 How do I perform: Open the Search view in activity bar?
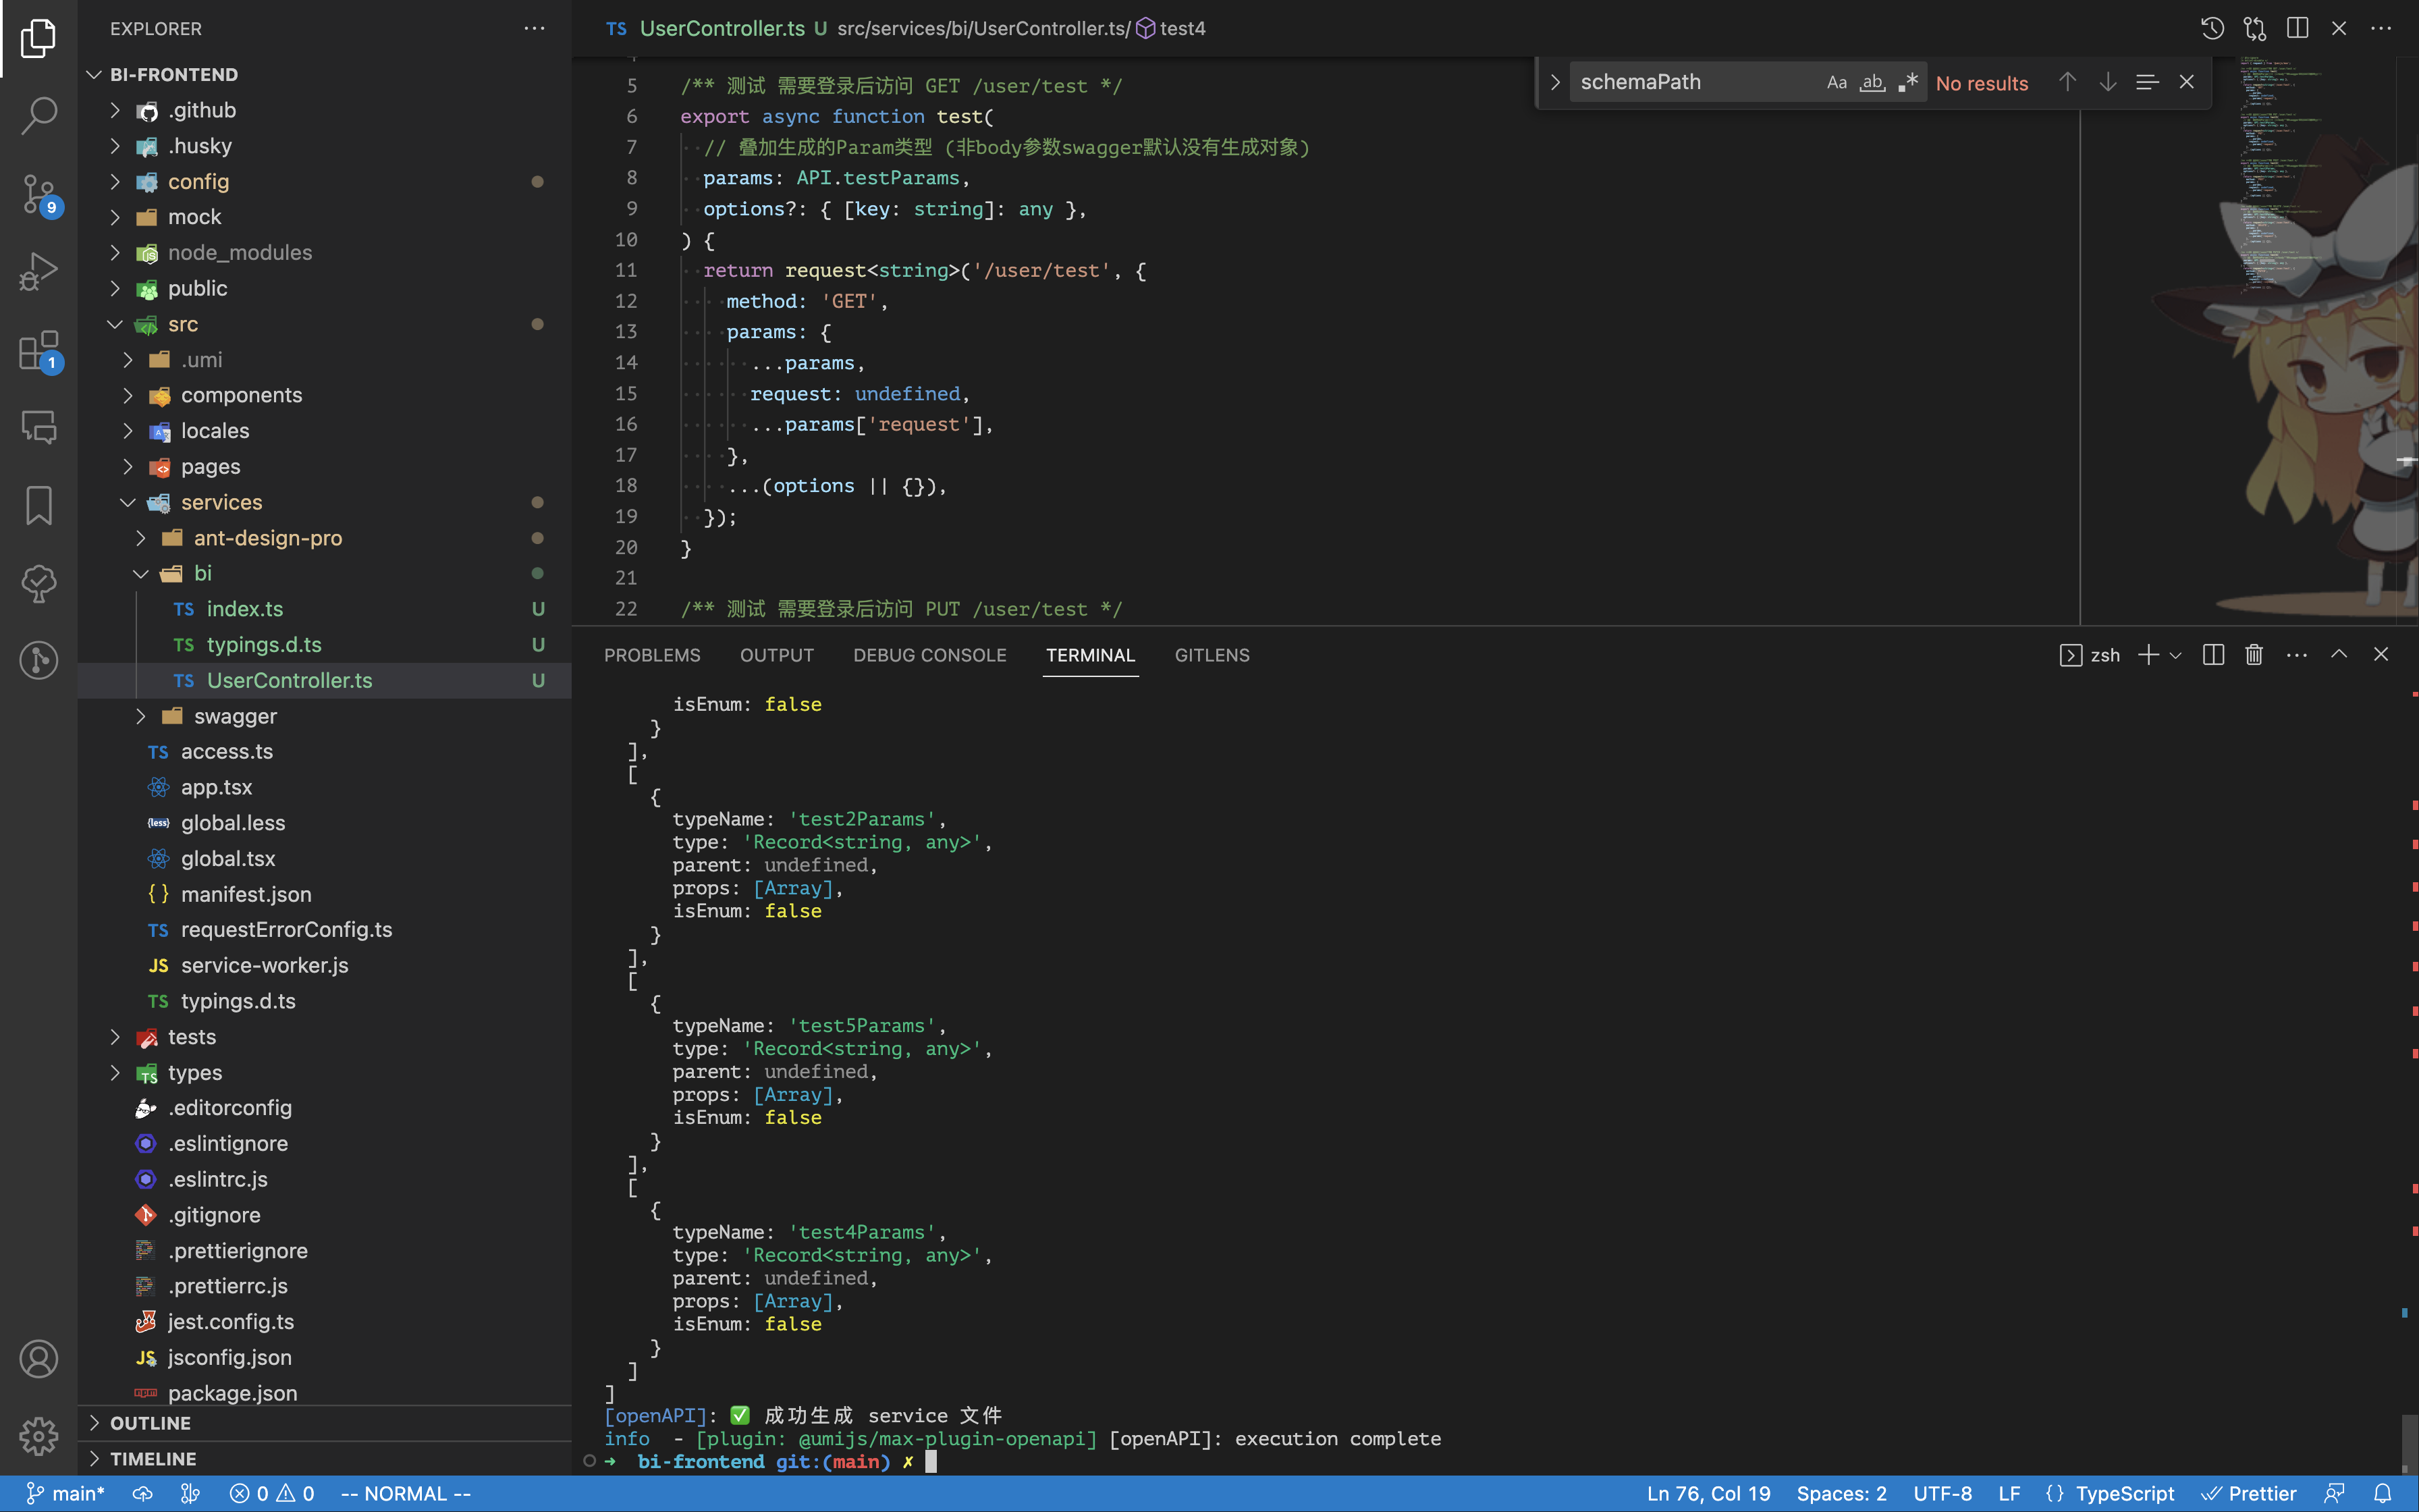(38, 115)
